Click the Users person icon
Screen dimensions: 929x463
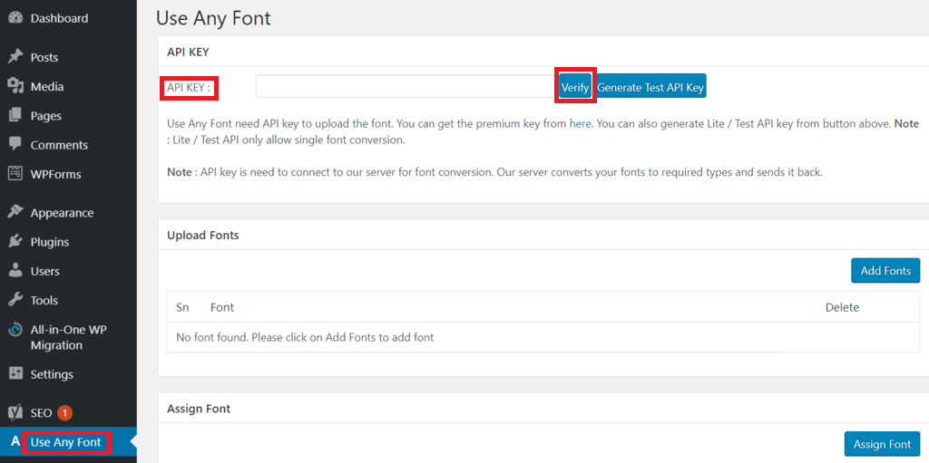point(15,271)
